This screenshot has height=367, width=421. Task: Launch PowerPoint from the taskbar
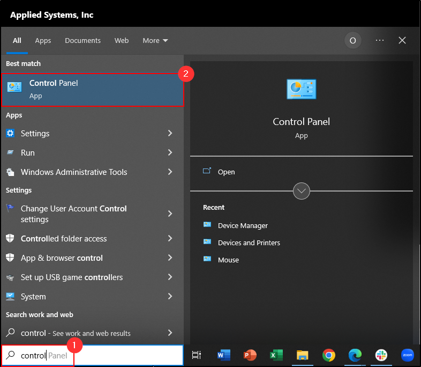[x=250, y=355]
